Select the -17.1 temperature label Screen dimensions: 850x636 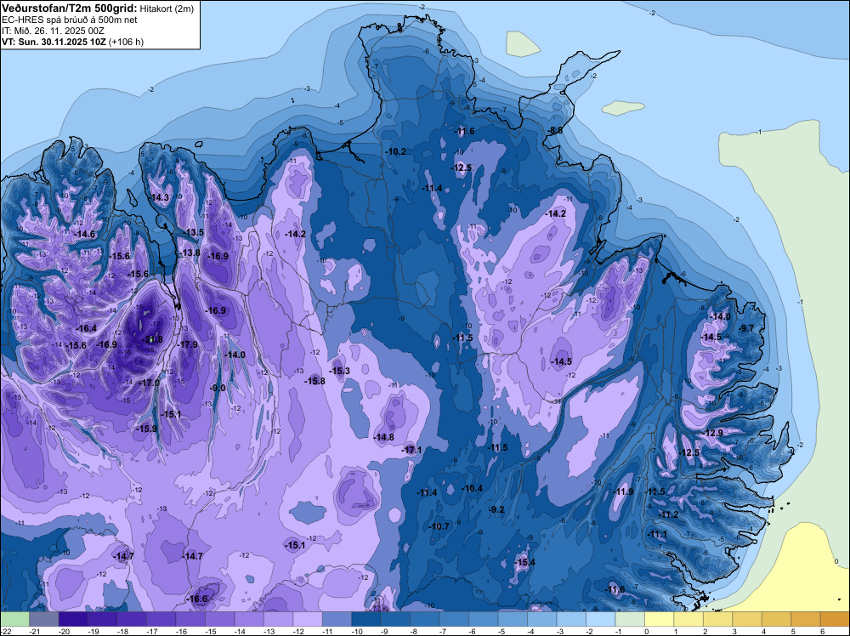pyautogui.click(x=412, y=450)
